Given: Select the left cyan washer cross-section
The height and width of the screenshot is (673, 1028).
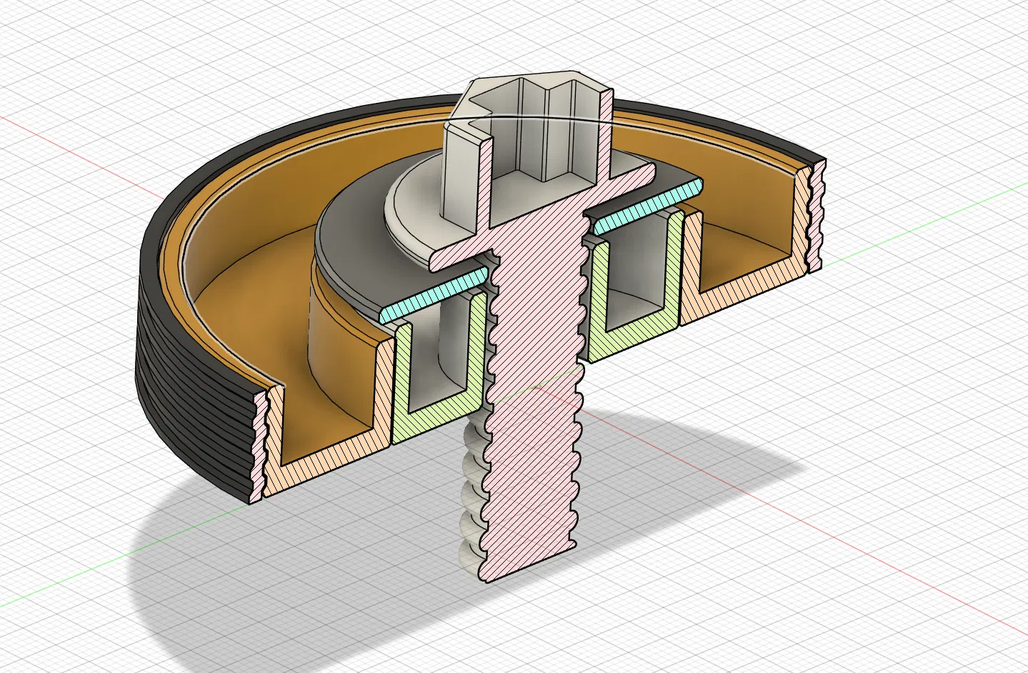Looking at the screenshot, I should 434,294.
